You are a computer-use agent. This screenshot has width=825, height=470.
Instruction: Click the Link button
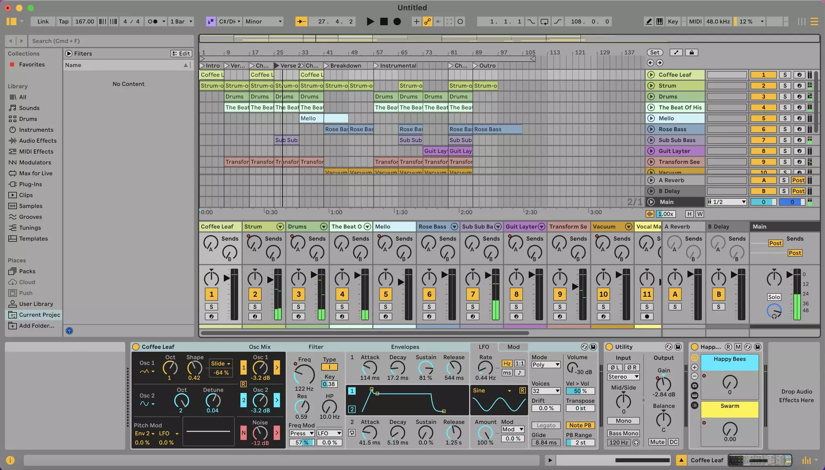[43, 21]
